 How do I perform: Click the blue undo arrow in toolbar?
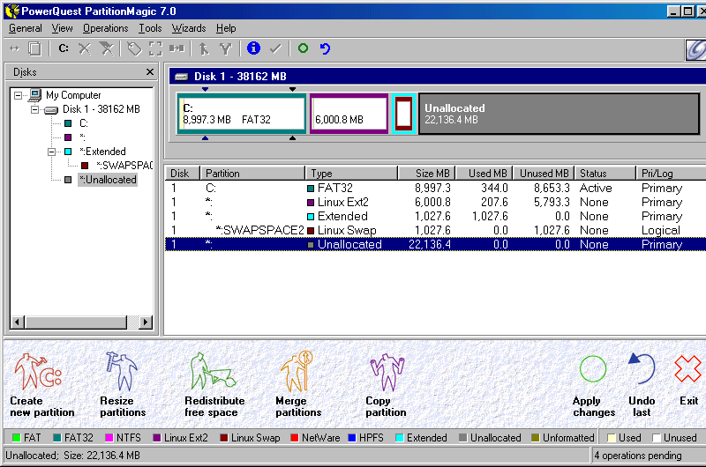(x=325, y=48)
